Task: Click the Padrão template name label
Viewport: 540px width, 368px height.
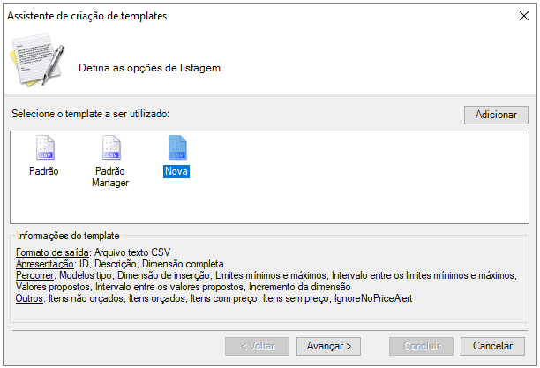Action: (x=44, y=171)
